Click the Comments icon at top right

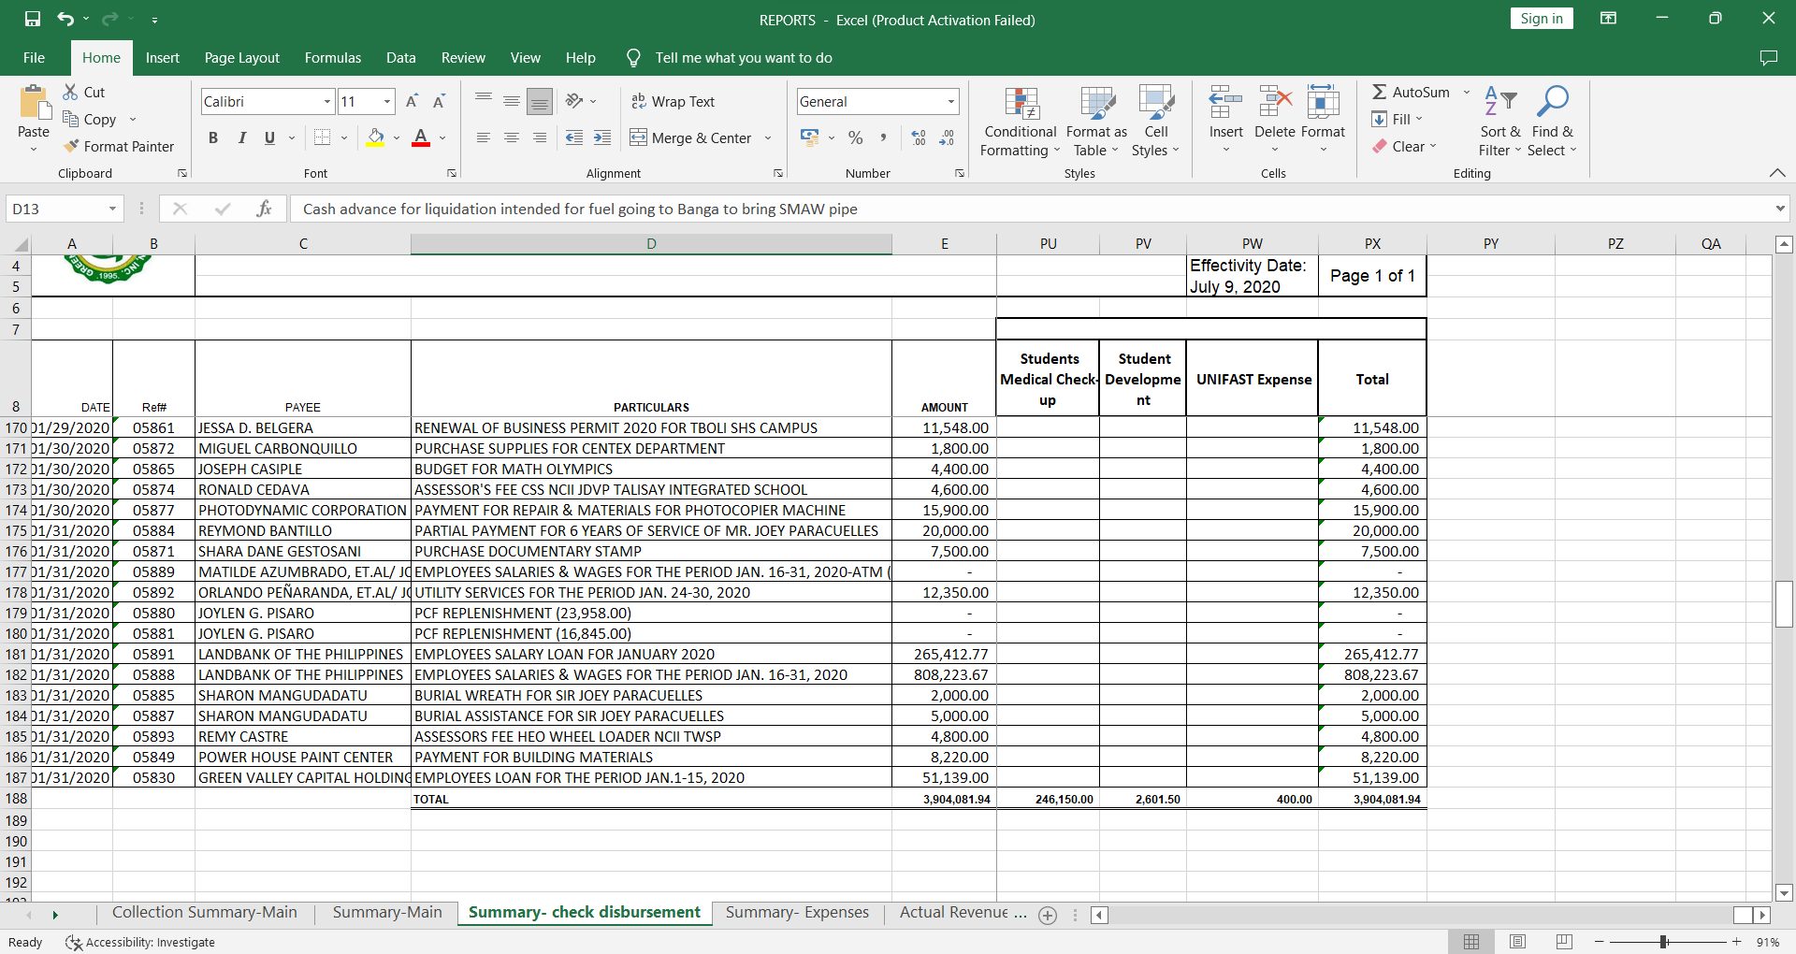click(1768, 57)
